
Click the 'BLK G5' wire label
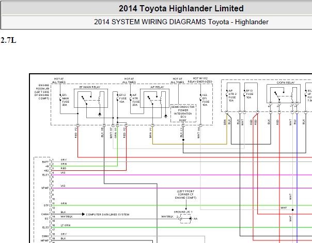tap(102, 132)
